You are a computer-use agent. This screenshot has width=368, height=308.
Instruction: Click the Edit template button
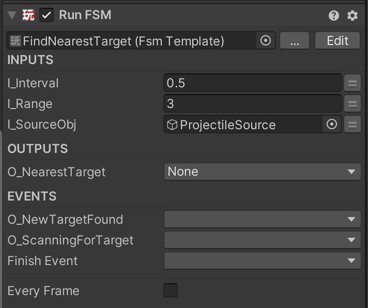pyautogui.click(x=338, y=40)
